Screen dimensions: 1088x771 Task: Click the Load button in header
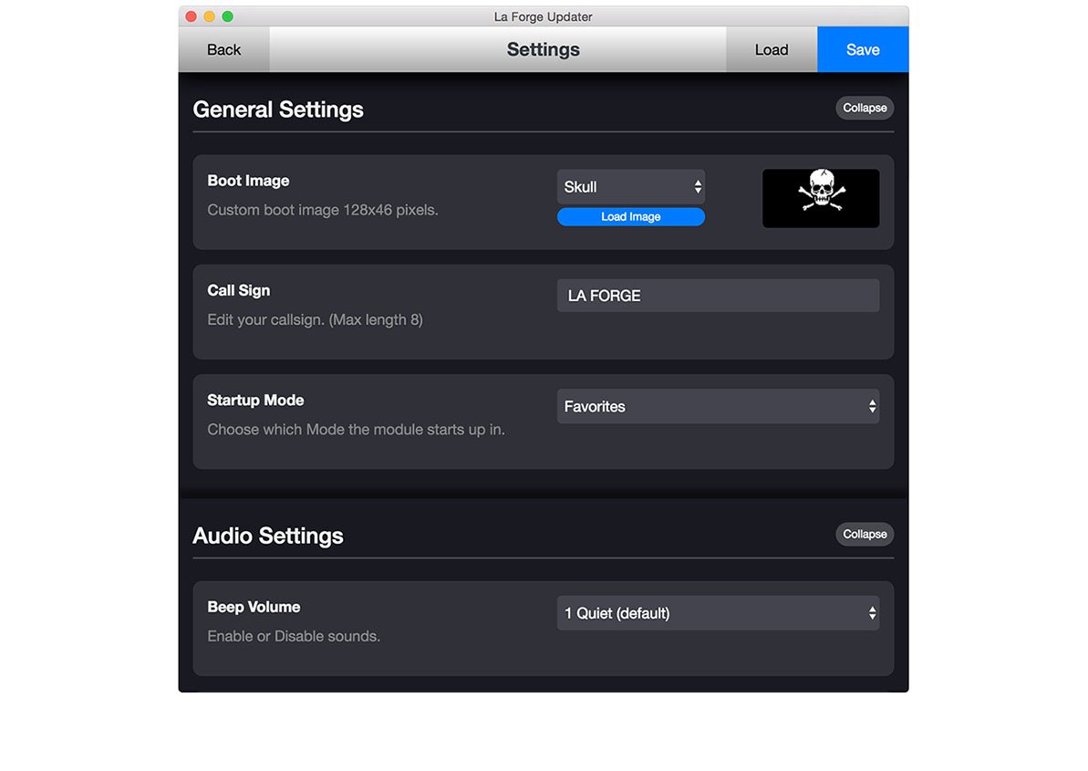[x=771, y=49]
